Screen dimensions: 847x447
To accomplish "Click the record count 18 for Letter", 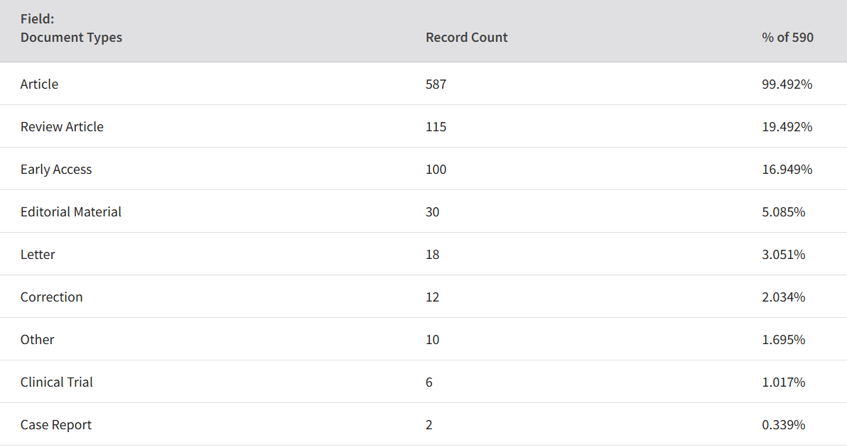I will (x=433, y=255).
